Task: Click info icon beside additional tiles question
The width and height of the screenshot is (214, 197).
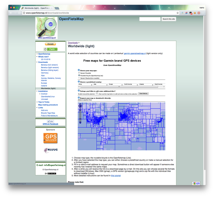Action: click(79, 91)
